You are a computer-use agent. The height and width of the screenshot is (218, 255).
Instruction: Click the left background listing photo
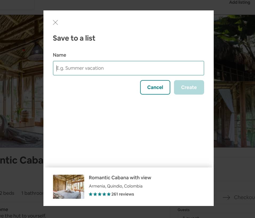click(x=21, y=80)
